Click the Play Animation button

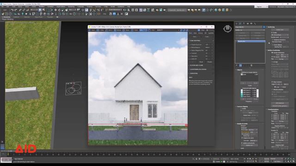click(x=250, y=159)
